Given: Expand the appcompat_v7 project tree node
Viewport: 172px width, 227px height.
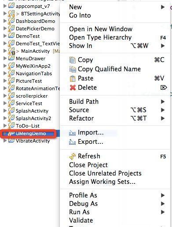Looking at the screenshot, I should click(x=5, y=6).
